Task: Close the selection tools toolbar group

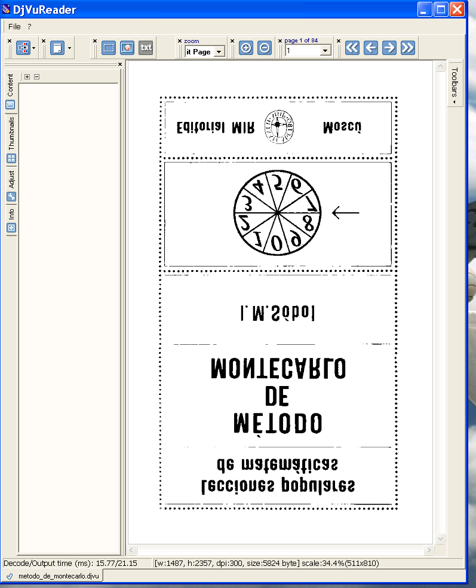Action: 95,41
